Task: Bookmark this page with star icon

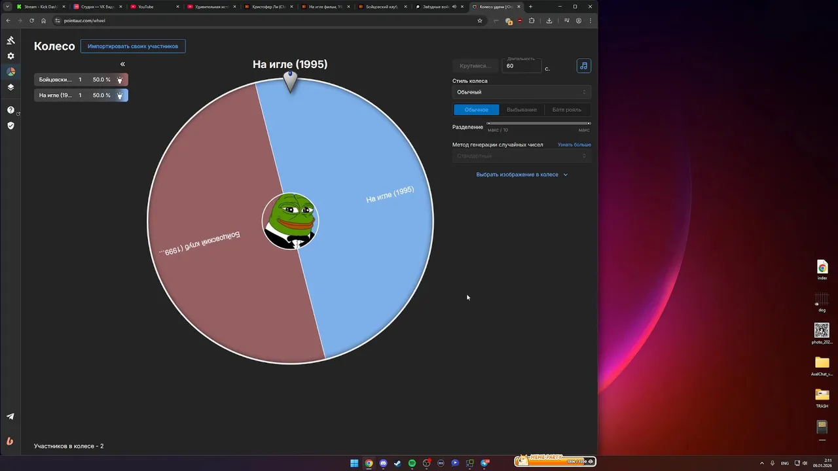Action: point(479,20)
